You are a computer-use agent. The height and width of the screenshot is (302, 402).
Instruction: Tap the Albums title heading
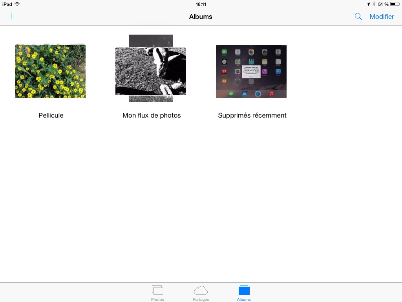click(x=201, y=17)
